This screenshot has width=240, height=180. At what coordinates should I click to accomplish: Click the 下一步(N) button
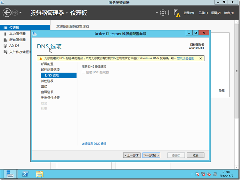[x=151, y=155]
